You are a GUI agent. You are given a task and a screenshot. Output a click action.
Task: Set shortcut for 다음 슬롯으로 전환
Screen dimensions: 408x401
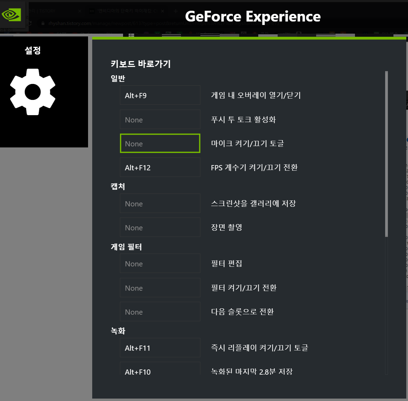(x=160, y=312)
